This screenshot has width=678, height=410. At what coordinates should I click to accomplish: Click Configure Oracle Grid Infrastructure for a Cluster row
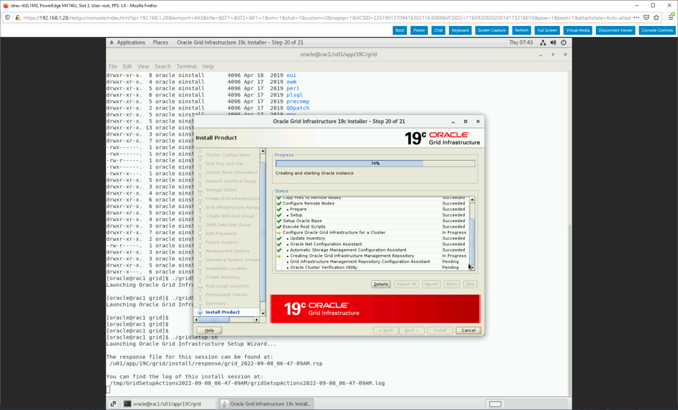372,233
